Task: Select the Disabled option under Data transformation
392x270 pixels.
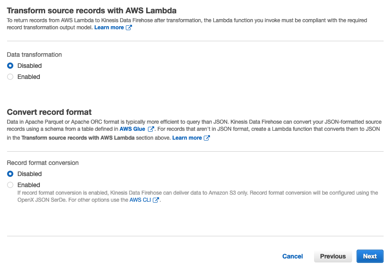Action: pyautogui.click(x=10, y=66)
